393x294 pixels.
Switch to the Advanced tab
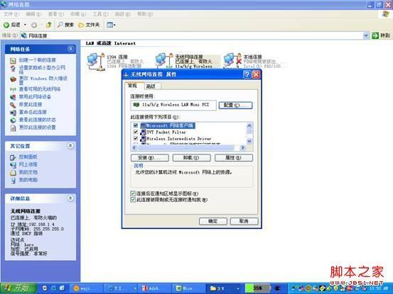(x=151, y=86)
